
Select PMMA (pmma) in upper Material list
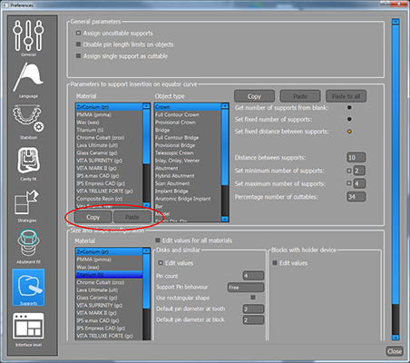coord(109,114)
